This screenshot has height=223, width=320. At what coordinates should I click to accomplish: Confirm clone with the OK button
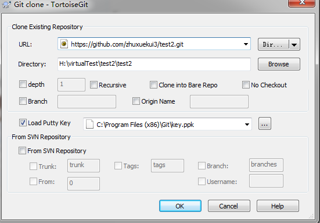click(180, 206)
